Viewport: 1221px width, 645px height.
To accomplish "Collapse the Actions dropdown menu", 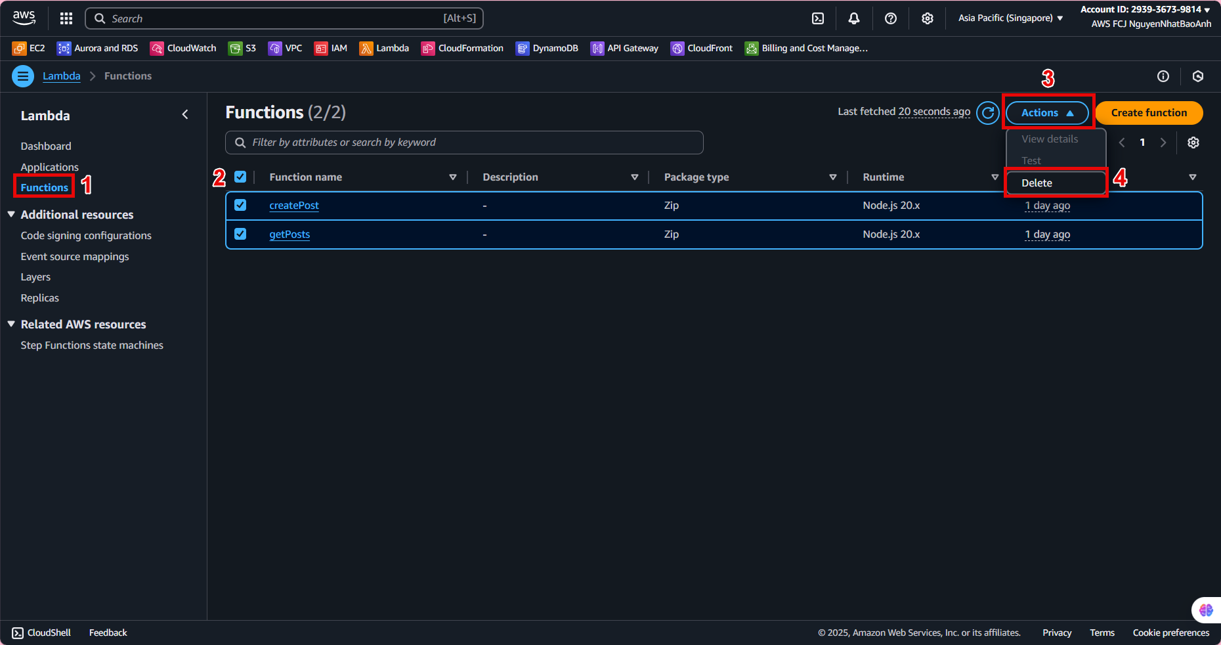I will (1046, 113).
